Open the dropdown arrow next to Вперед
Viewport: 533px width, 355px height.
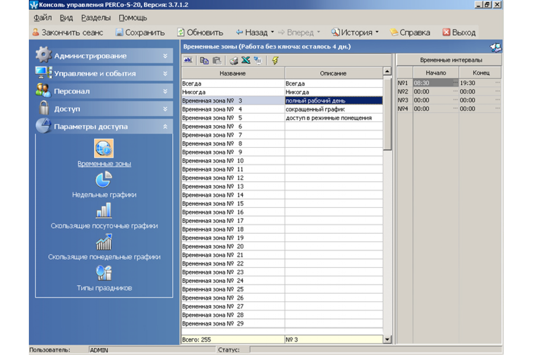click(x=318, y=32)
